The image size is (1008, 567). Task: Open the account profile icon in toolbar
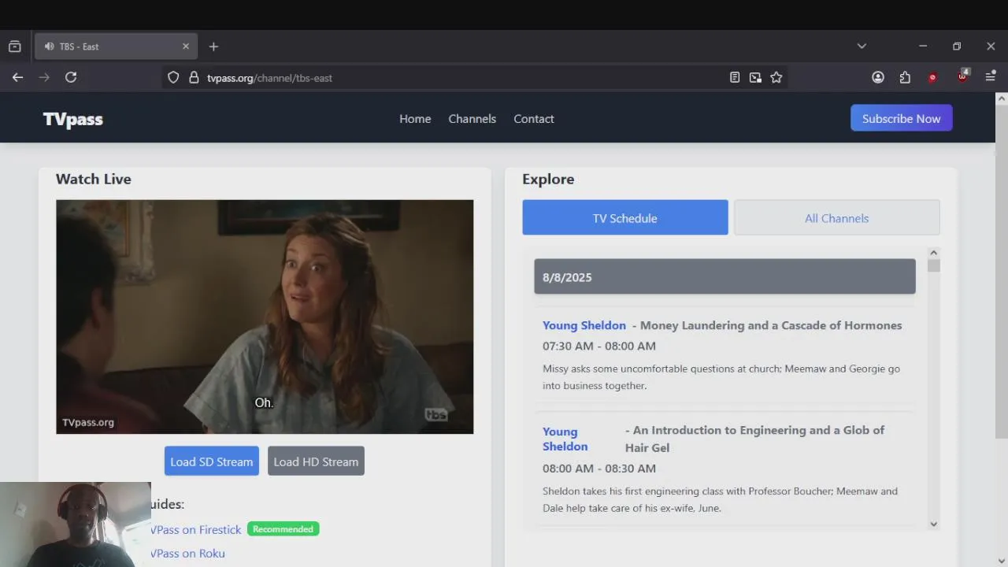click(878, 77)
